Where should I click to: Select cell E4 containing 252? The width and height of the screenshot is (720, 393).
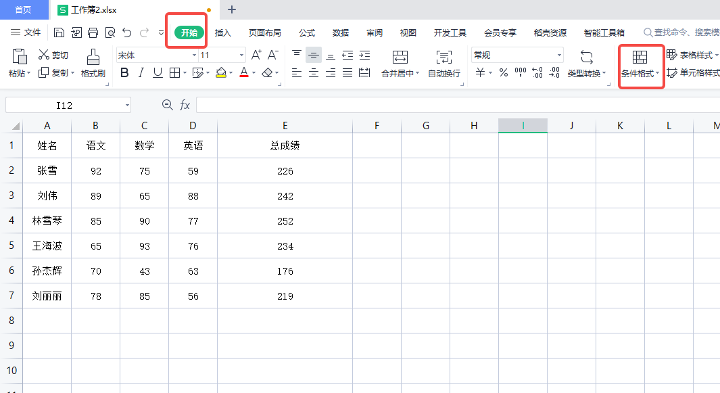point(285,221)
